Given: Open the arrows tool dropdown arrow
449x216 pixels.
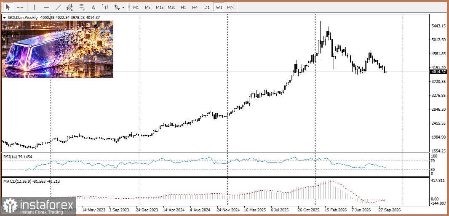Looking at the screenshot, I should [123, 8].
